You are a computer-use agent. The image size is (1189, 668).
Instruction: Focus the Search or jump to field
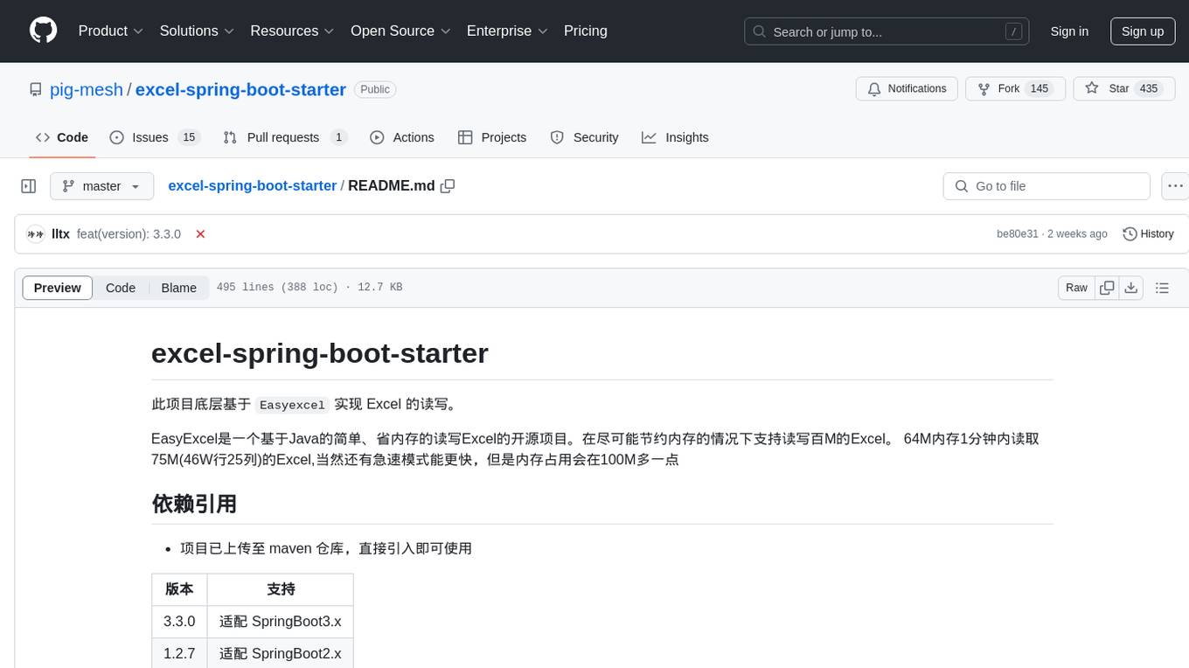tap(887, 31)
